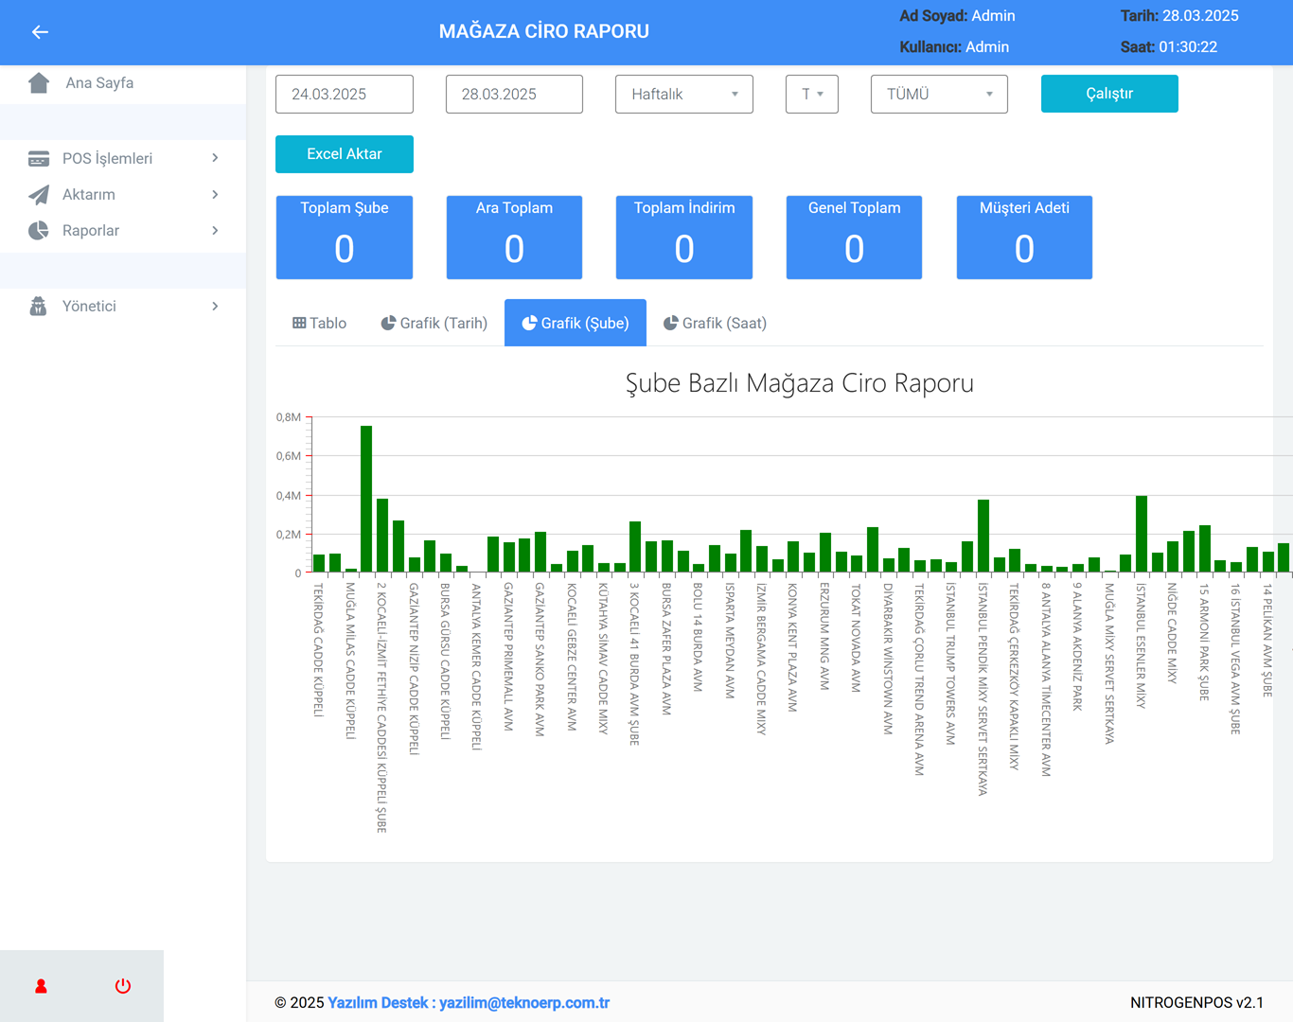Click the tallest bar, above 2 KOCAELİ-İZMİT FETHİYE
This screenshot has width=1293, height=1022.
point(366,500)
